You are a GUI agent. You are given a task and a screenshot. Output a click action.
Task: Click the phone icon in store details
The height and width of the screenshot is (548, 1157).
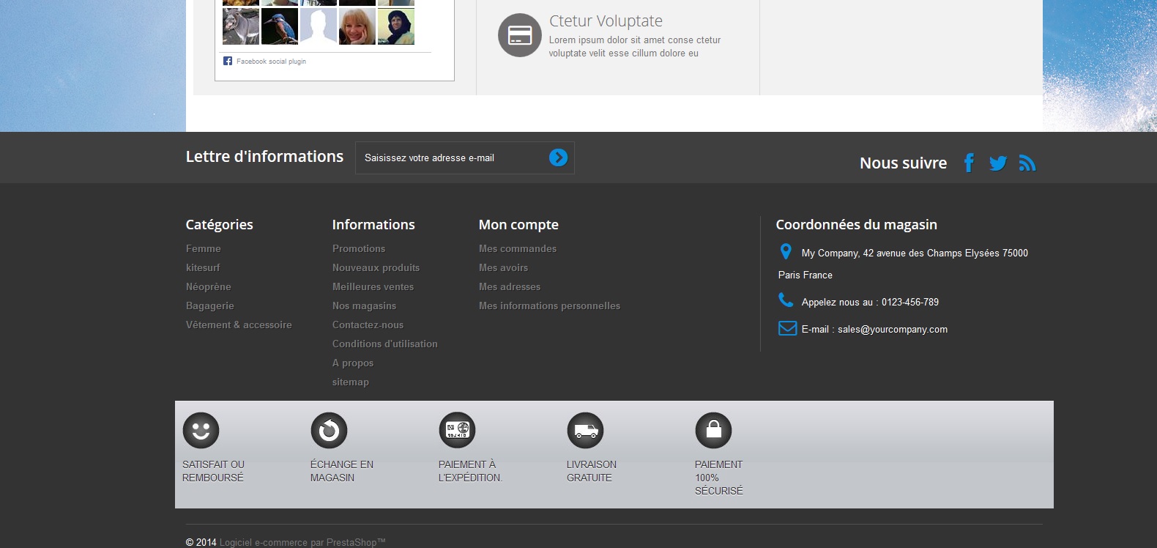[786, 300]
